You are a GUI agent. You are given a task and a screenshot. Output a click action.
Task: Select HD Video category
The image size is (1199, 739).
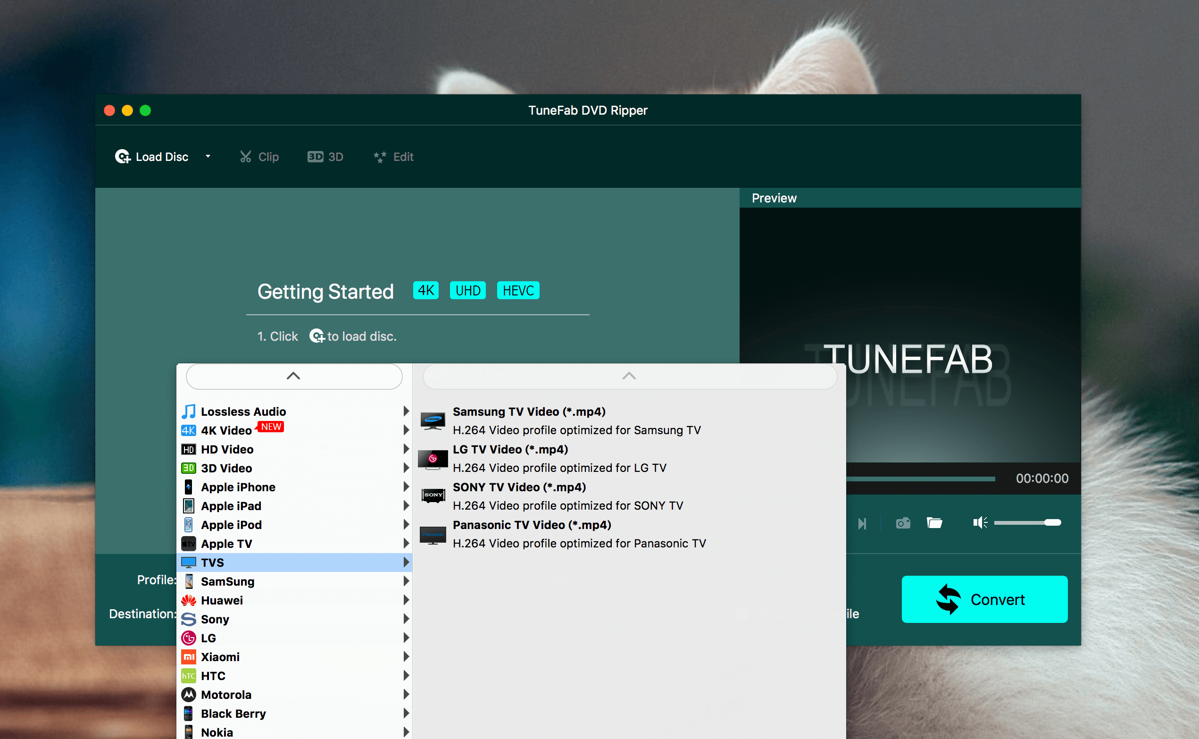point(294,449)
